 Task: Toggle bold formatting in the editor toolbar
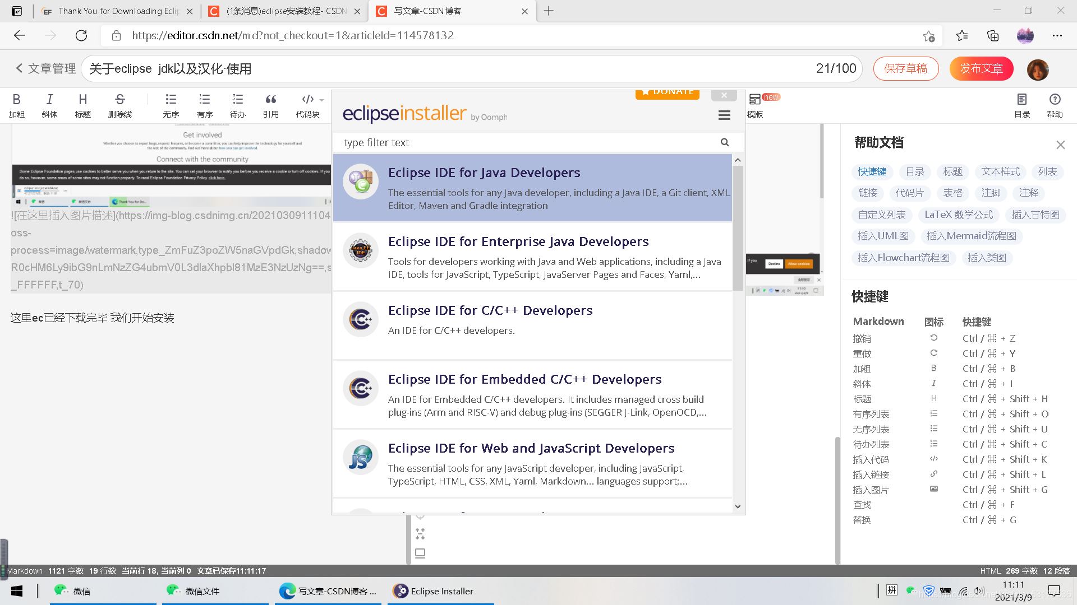click(x=17, y=105)
